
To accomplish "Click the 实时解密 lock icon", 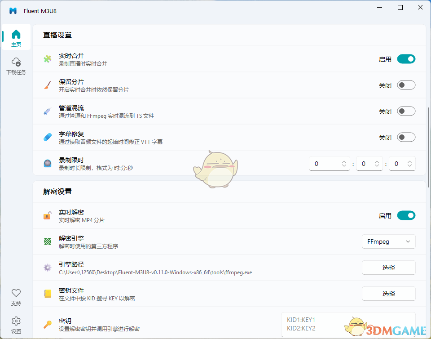I will pyautogui.click(x=48, y=215).
